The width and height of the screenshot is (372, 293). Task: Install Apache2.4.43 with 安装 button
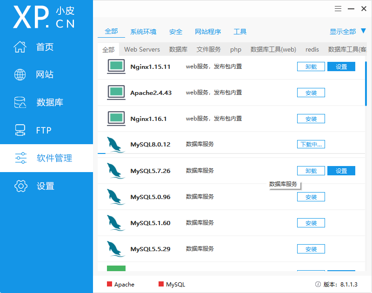(311, 93)
